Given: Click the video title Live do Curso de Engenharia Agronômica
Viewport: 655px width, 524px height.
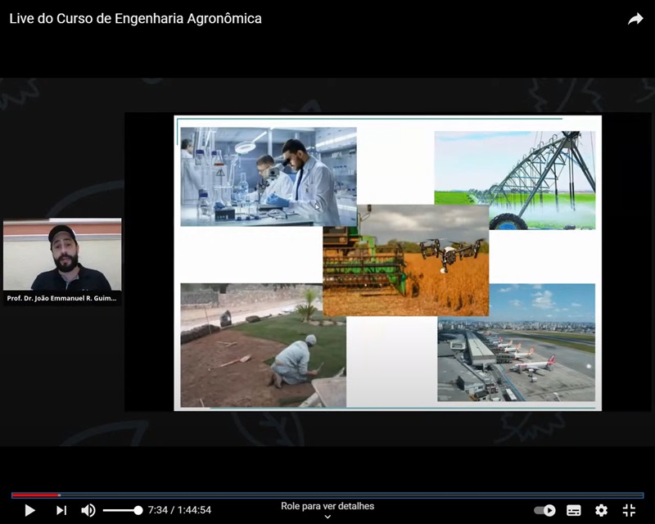Looking at the screenshot, I should point(135,19).
